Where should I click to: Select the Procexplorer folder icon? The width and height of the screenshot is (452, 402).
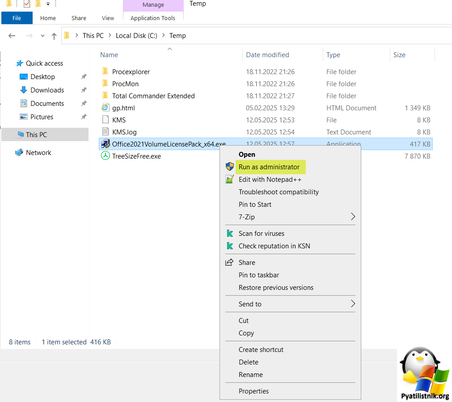(105, 71)
